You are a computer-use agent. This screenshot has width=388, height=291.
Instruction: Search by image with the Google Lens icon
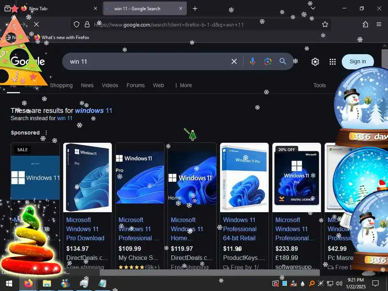point(268,61)
